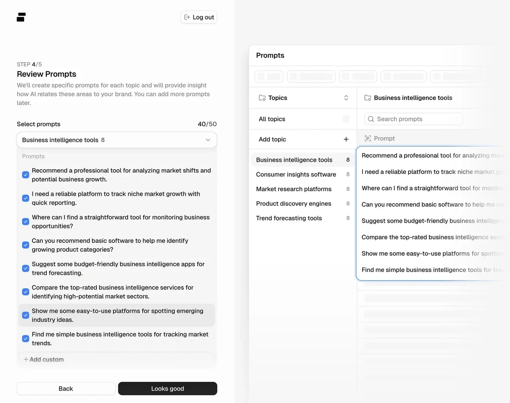The width and height of the screenshot is (510, 403).
Task: Click the Back button
Action: (x=66, y=389)
